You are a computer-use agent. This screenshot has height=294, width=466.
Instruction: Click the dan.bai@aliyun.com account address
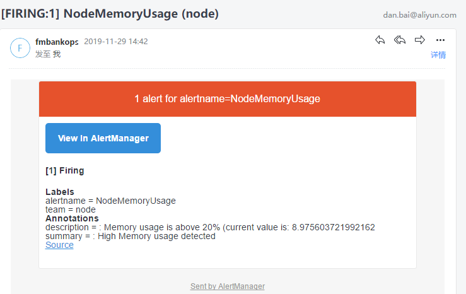click(x=419, y=15)
